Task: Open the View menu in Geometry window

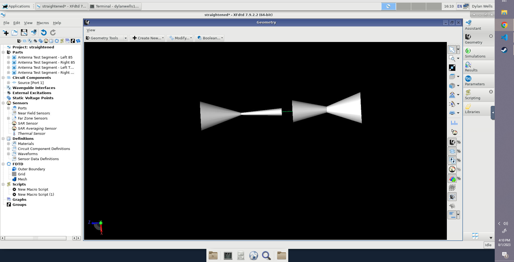Action: 91,30
